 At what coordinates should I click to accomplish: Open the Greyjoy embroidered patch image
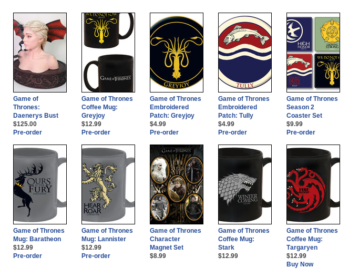coord(177,53)
